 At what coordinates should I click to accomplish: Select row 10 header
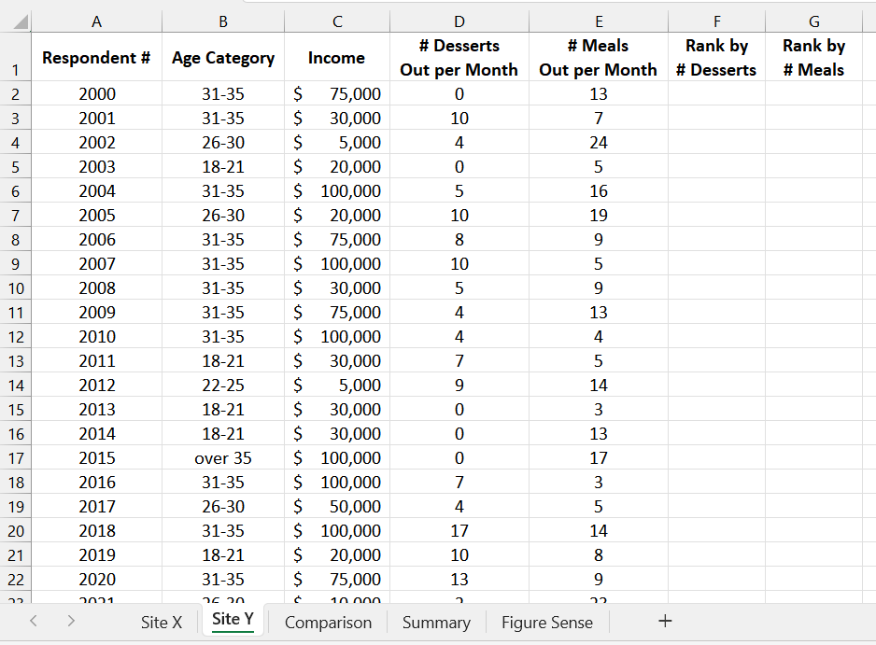pos(15,288)
